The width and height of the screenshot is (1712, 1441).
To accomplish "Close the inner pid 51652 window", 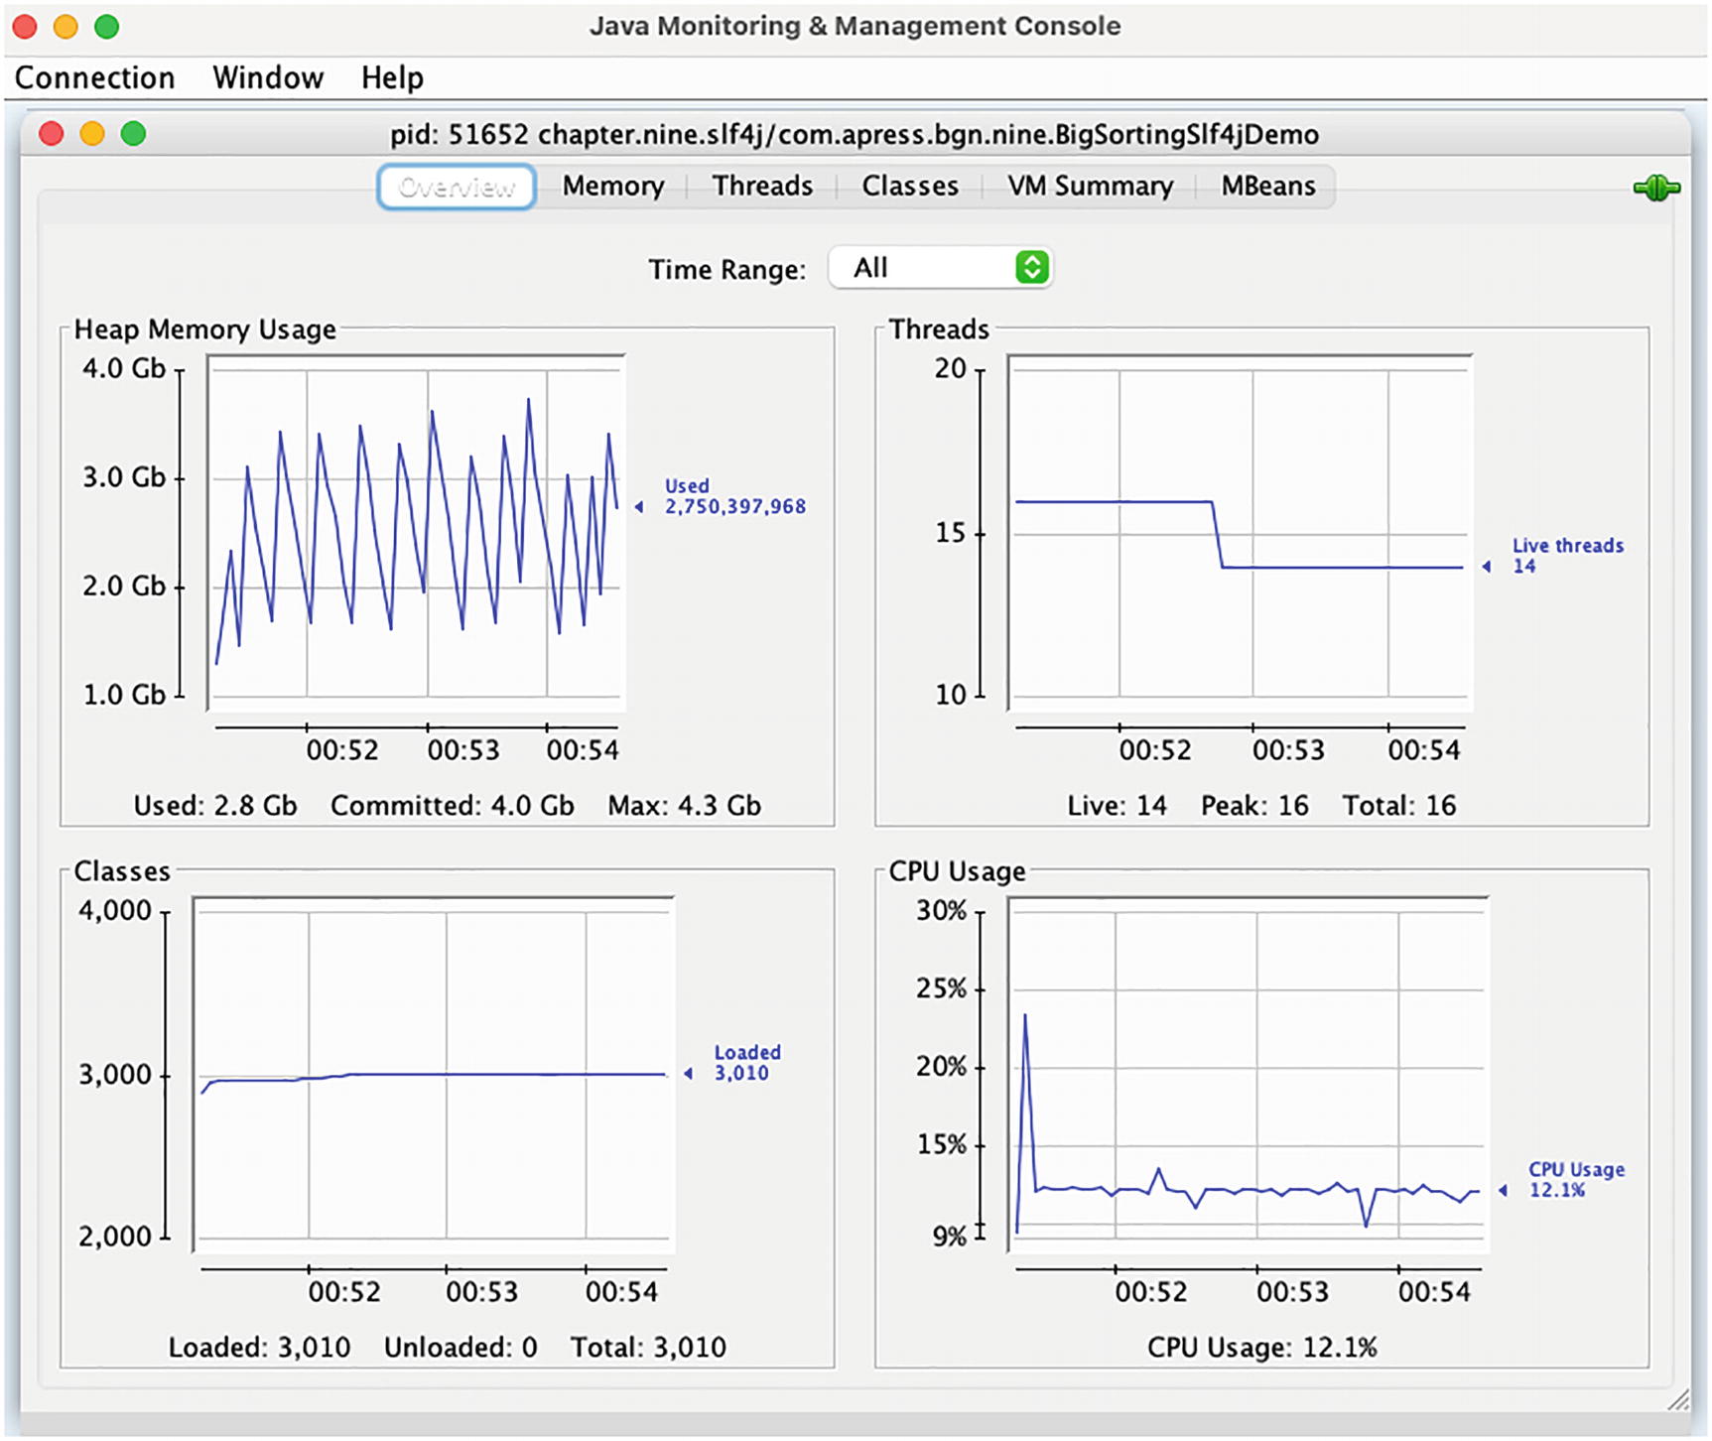I will [52, 133].
